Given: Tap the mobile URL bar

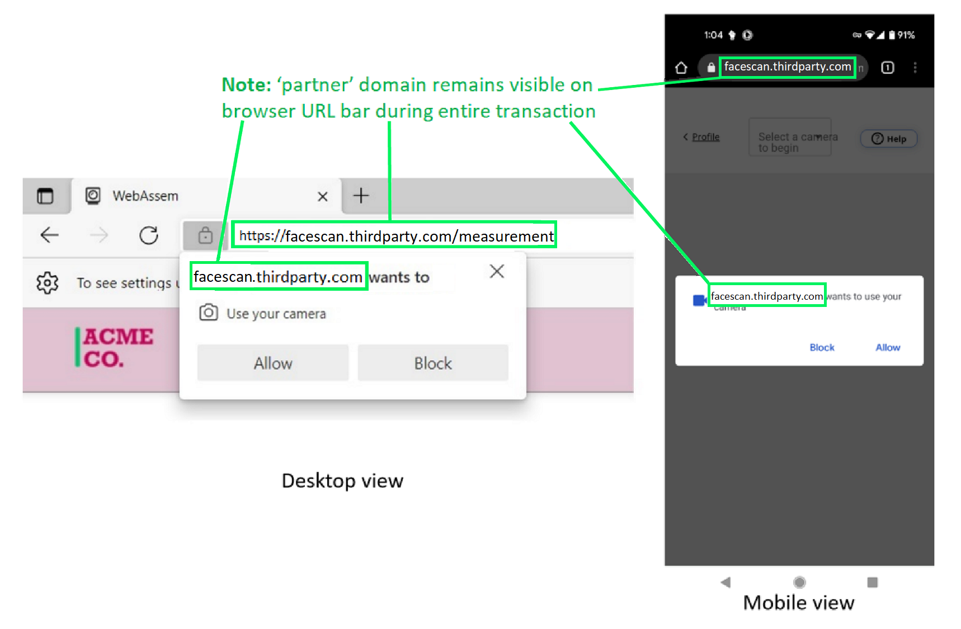Looking at the screenshot, I should click(x=783, y=67).
